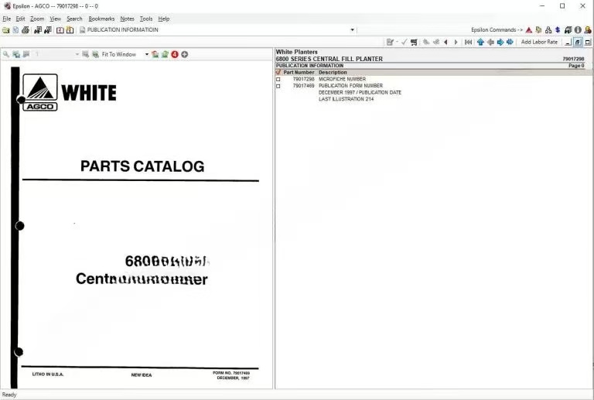Open the Edit menu
The width and height of the screenshot is (594, 400).
click(20, 19)
